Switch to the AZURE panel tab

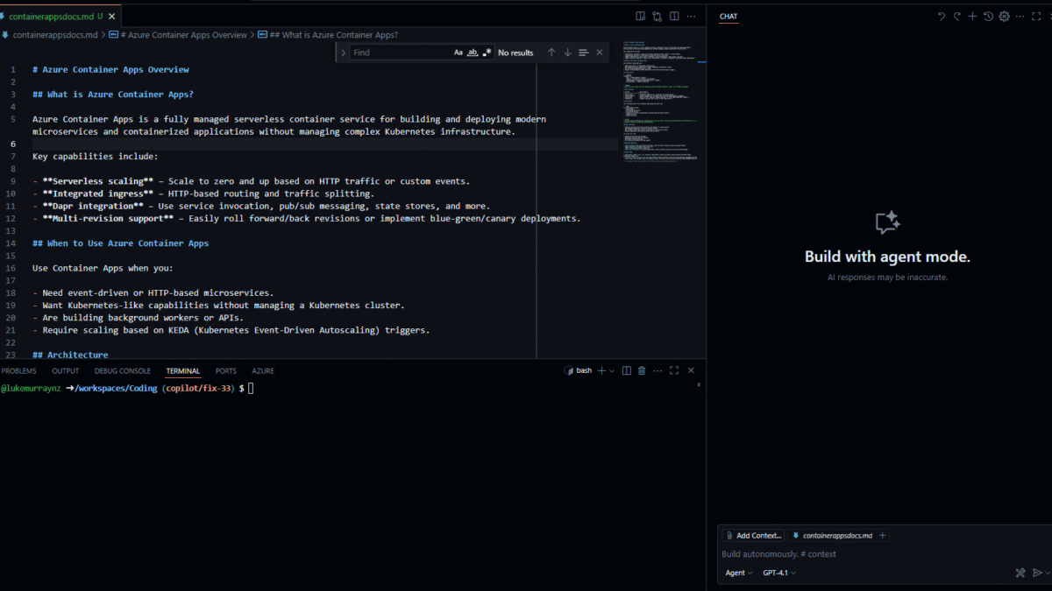coord(263,371)
